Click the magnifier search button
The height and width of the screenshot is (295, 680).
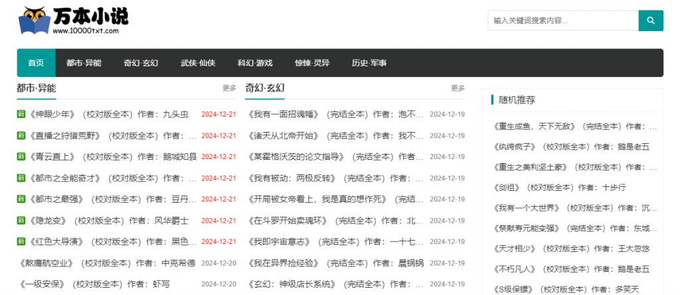pyautogui.click(x=651, y=21)
